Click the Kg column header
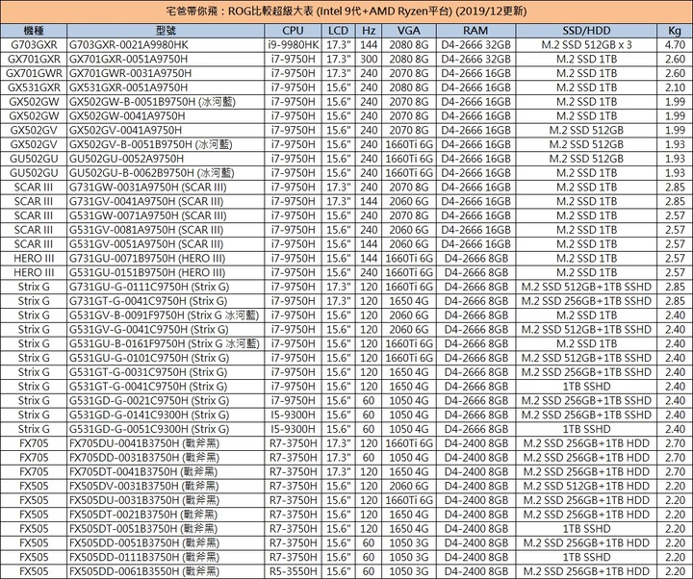 pos(675,31)
